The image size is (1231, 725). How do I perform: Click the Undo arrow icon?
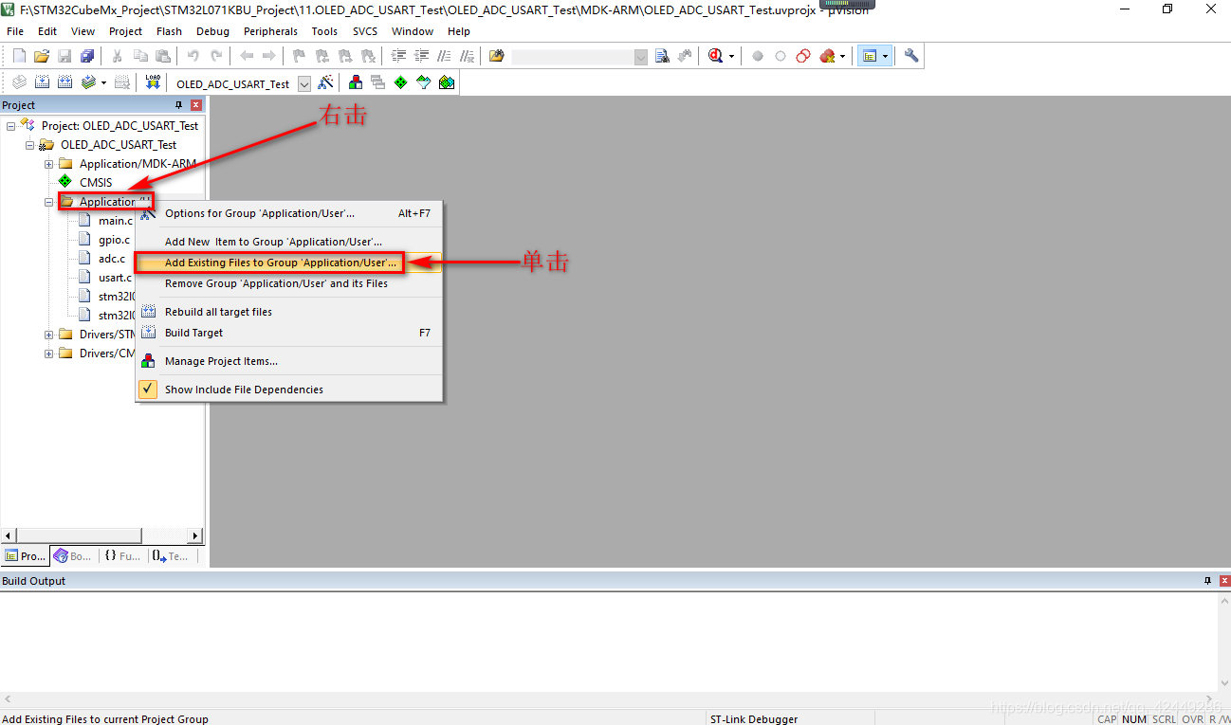[x=193, y=56]
